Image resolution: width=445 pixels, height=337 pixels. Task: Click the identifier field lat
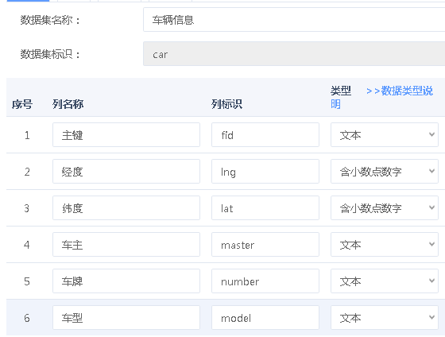[265, 207]
